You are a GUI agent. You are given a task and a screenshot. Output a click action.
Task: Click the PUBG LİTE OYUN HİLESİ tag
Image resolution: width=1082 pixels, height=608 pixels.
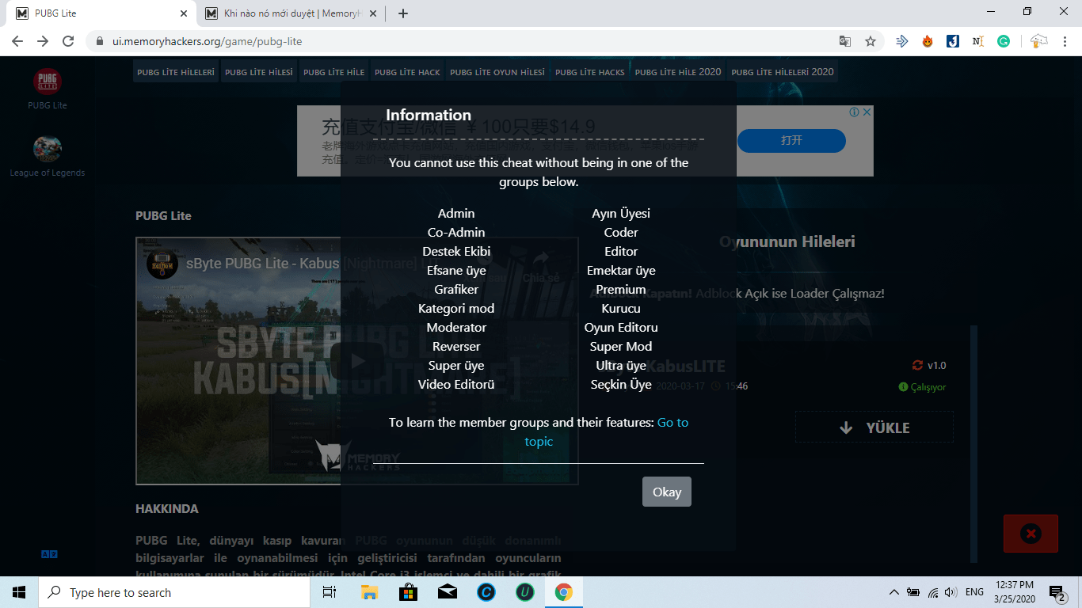pos(497,72)
